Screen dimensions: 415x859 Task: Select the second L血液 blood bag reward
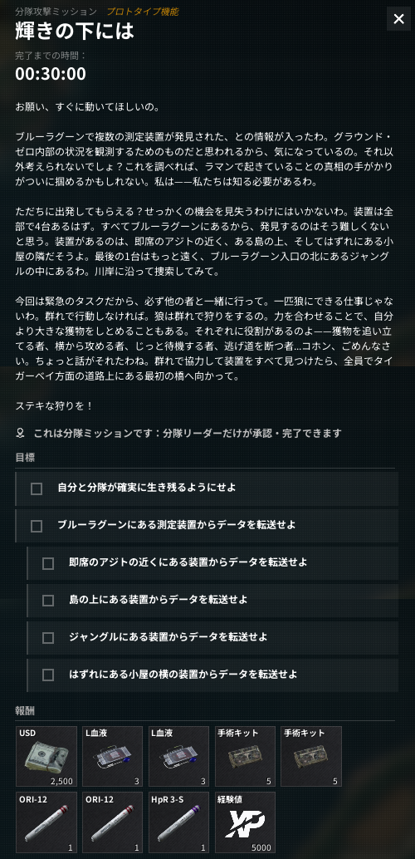pos(178,757)
